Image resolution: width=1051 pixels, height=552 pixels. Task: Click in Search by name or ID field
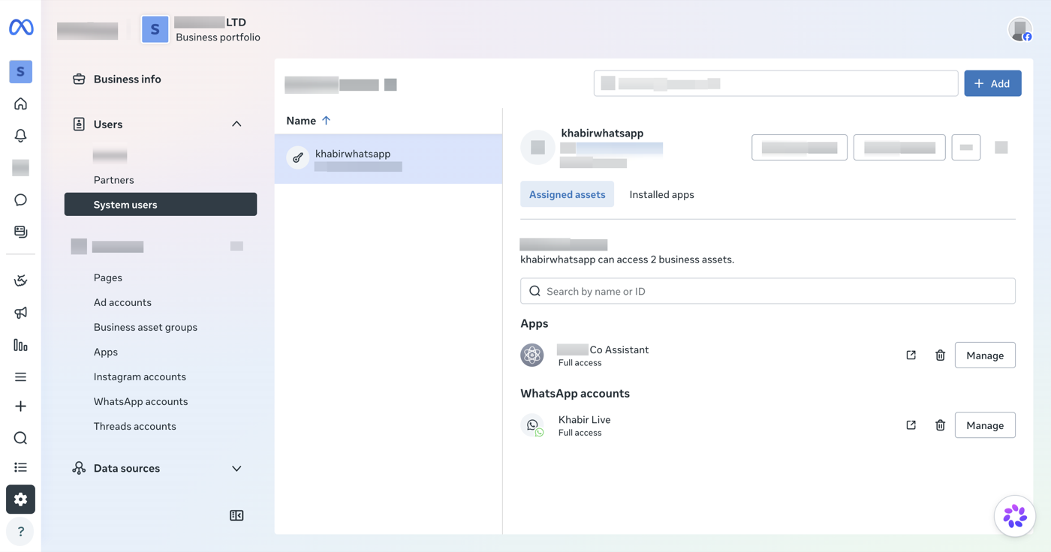[768, 291]
